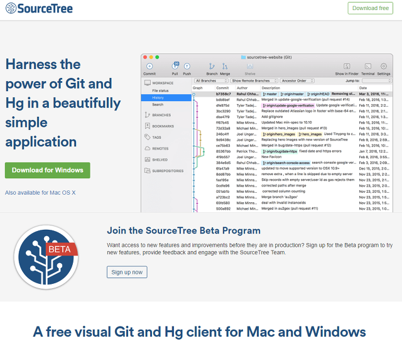
Task: Select File status in the sidebar
Action: pos(160,90)
